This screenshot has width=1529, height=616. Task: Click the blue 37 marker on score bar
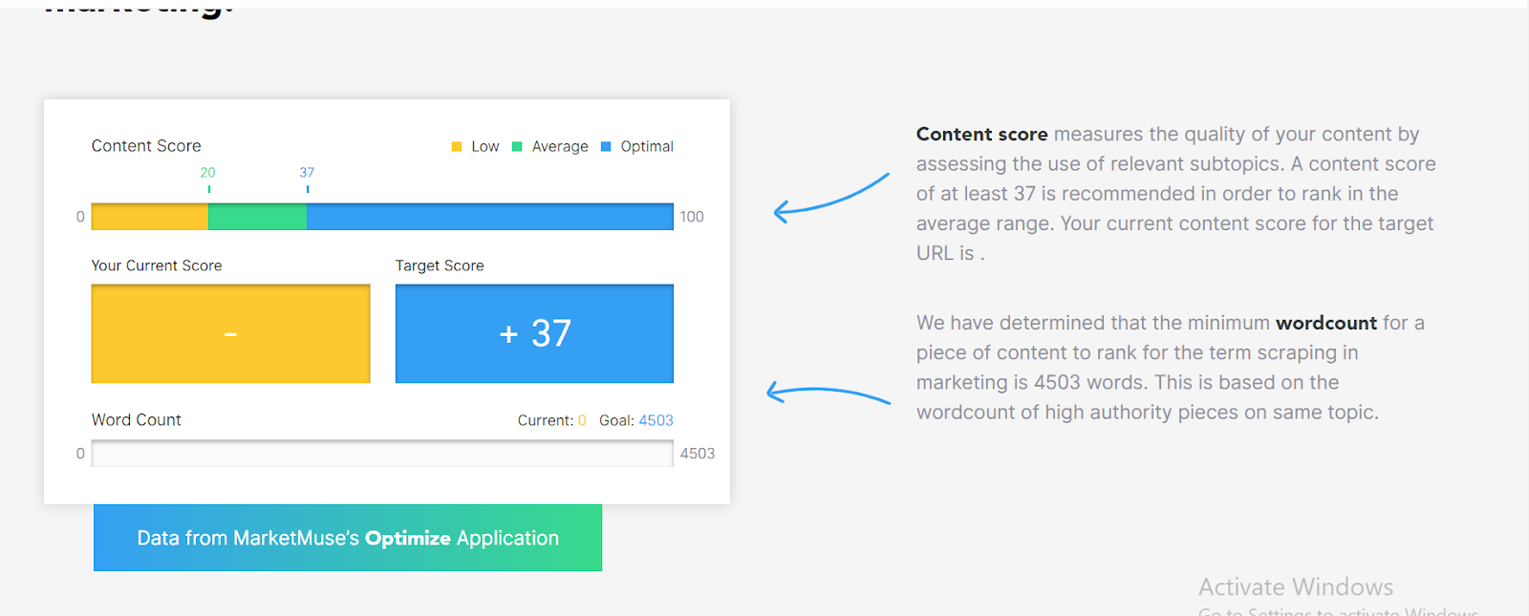coord(307,180)
